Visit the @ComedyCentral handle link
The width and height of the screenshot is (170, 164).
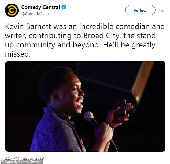pyautogui.click(x=37, y=14)
